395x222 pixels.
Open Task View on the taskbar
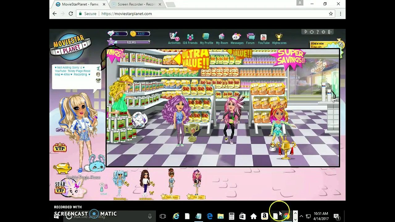click(163, 216)
